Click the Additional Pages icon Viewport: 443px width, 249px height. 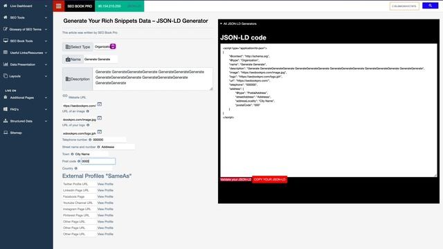[x=6, y=98]
